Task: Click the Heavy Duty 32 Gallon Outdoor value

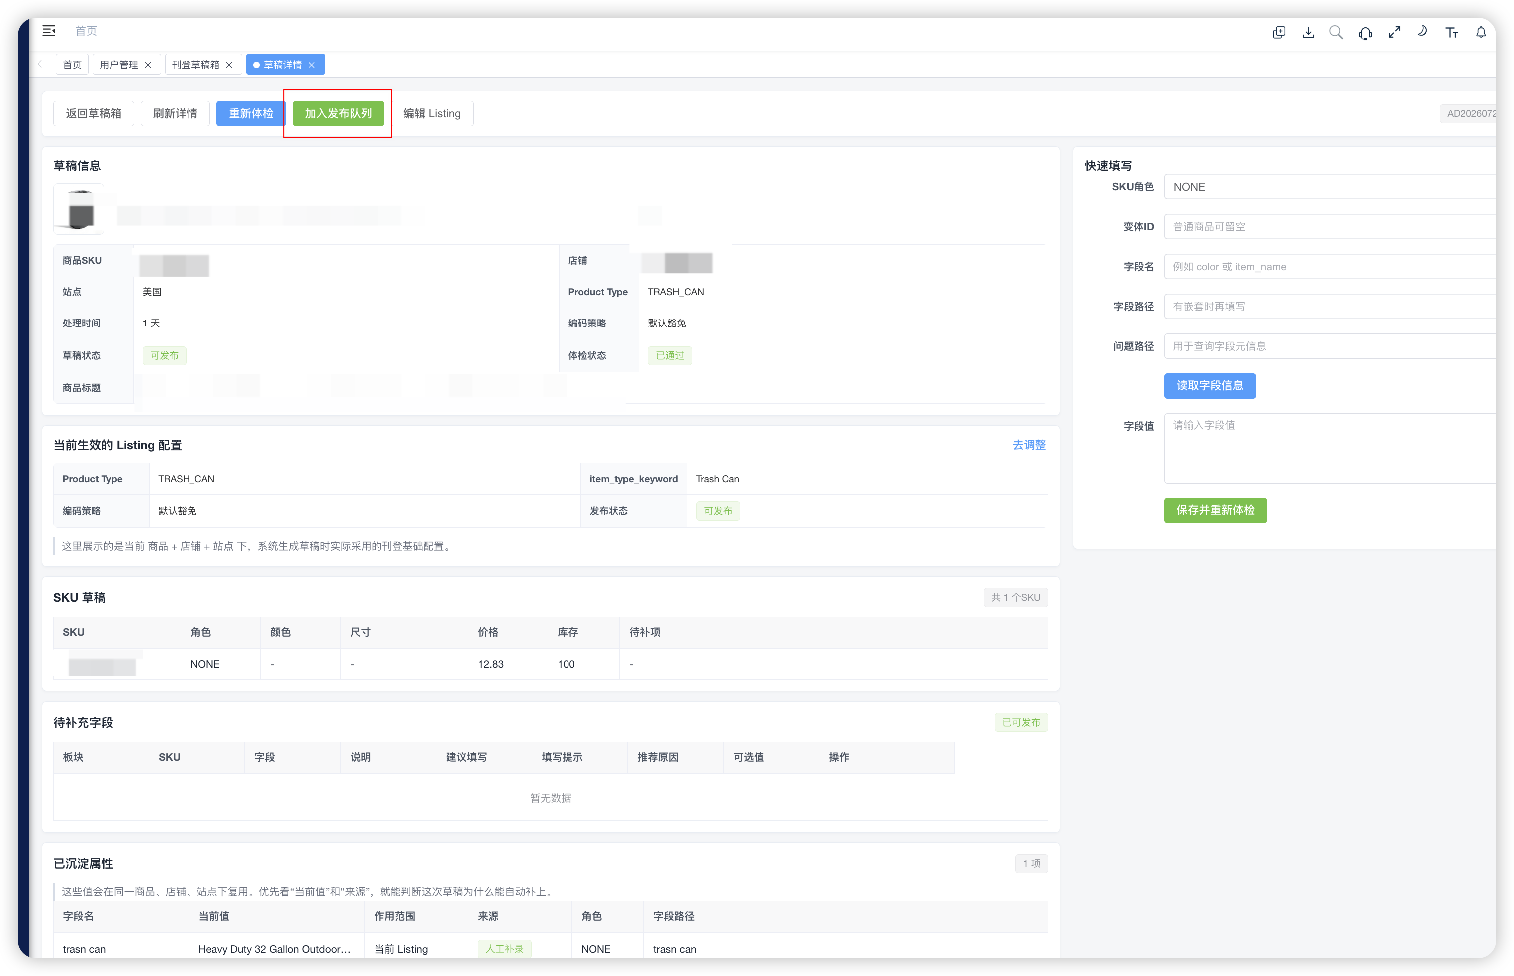Action: click(x=274, y=949)
